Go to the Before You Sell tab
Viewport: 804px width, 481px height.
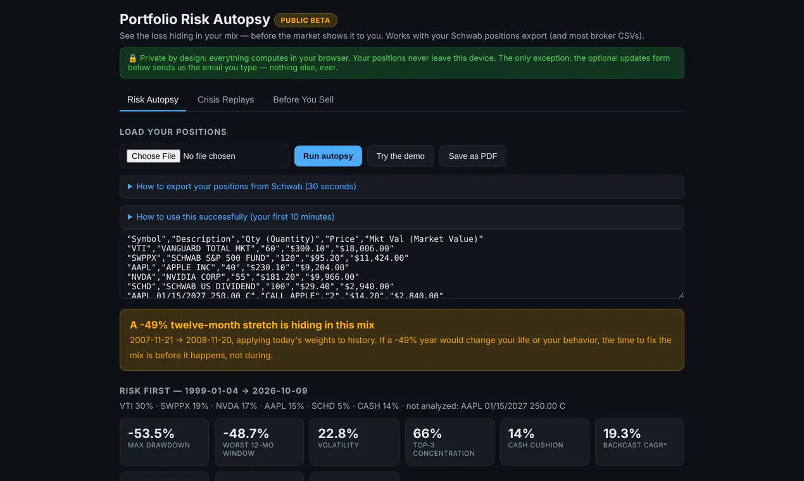[303, 99]
